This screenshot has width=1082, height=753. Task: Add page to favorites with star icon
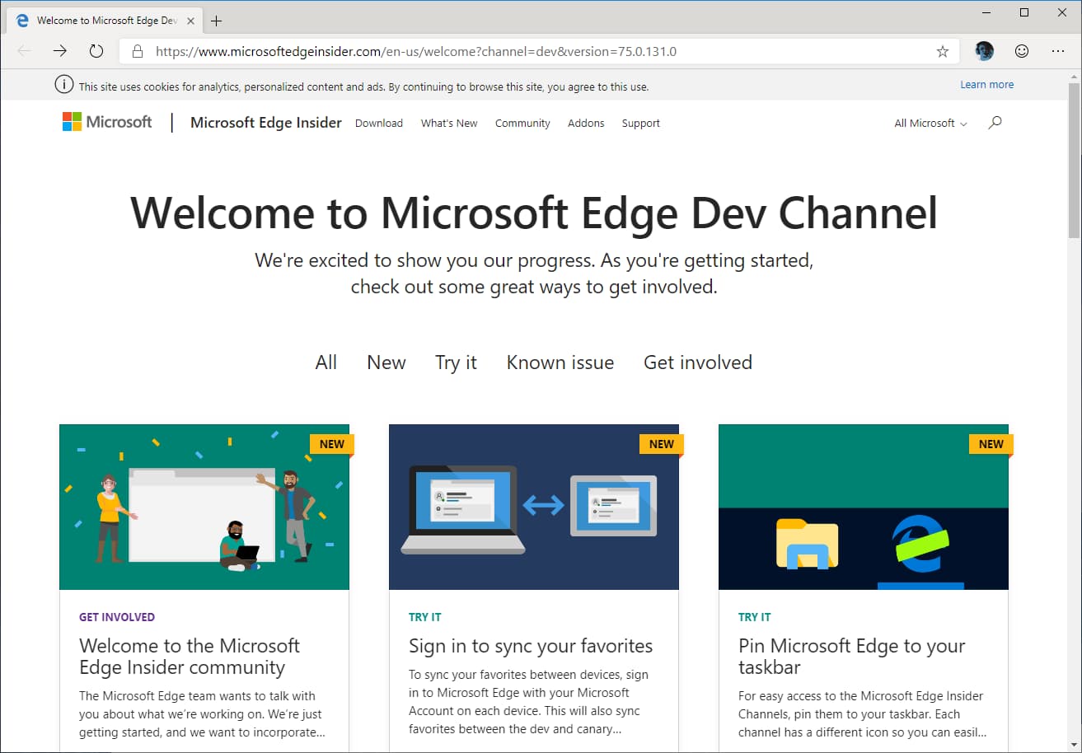[943, 51]
